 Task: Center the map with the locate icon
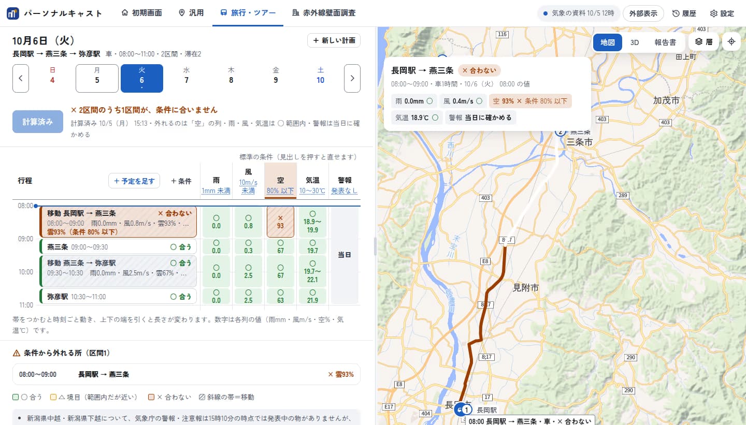point(731,42)
